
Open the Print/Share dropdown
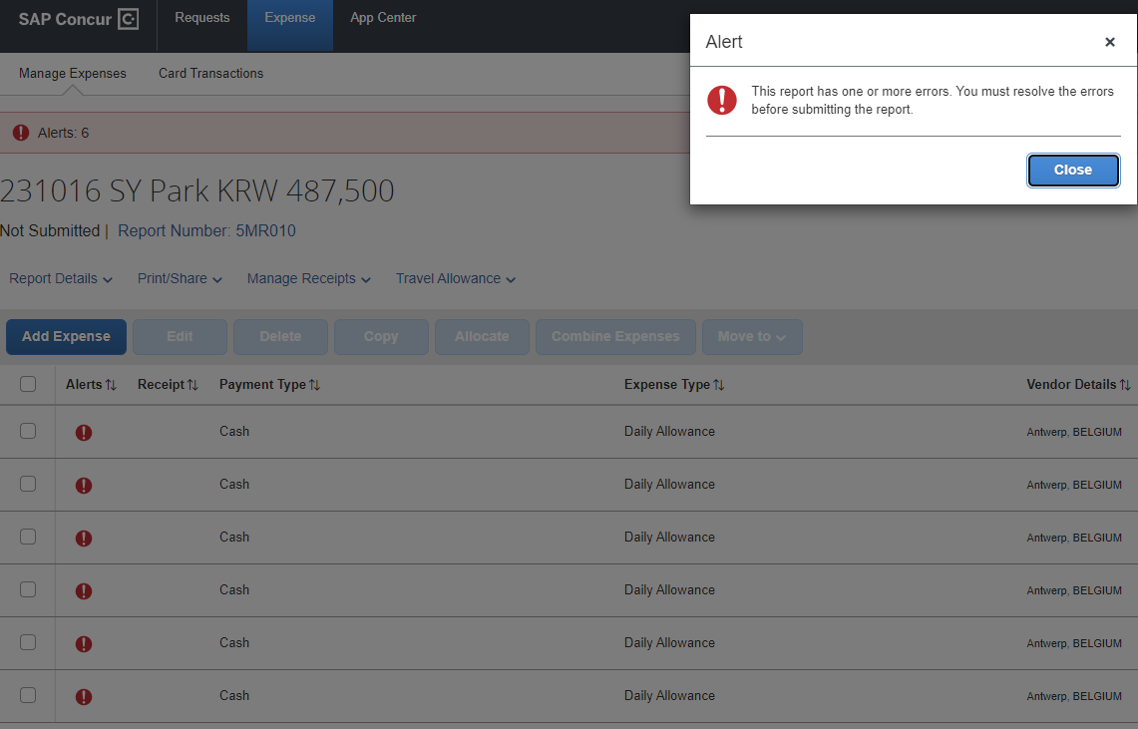(180, 278)
